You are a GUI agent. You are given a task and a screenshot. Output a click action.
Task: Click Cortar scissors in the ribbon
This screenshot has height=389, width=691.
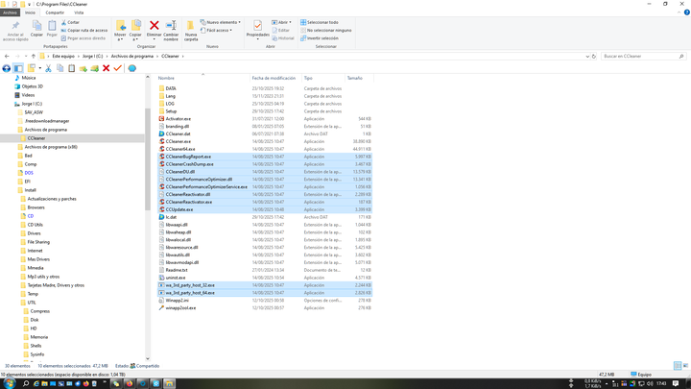click(x=70, y=22)
